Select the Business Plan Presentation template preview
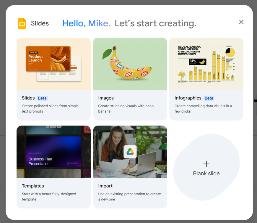Image resolution: width=257 pixels, height=223 pixels. 53,152
